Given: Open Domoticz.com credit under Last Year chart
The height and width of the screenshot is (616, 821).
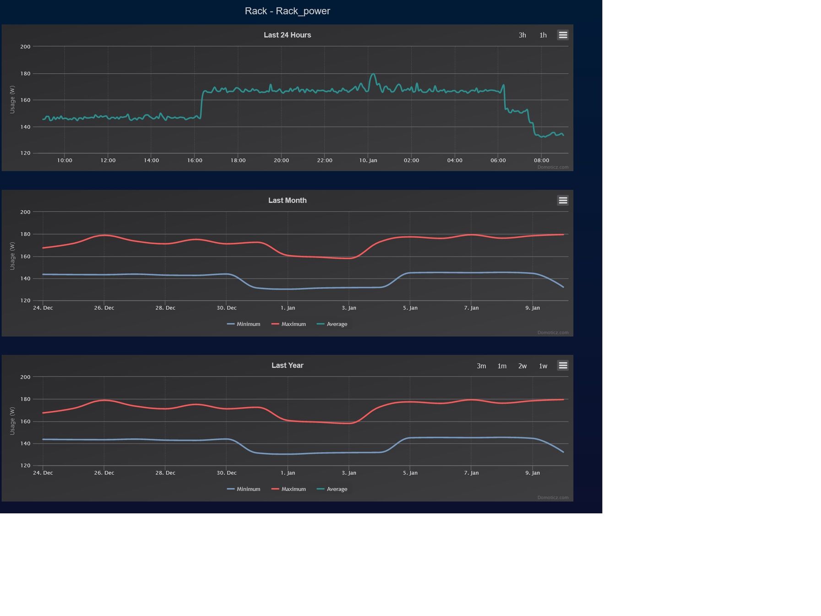Looking at the screenshot, I should click(553, 497).
